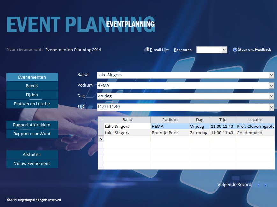Open the Podium en Locatie section

[32, 104]
